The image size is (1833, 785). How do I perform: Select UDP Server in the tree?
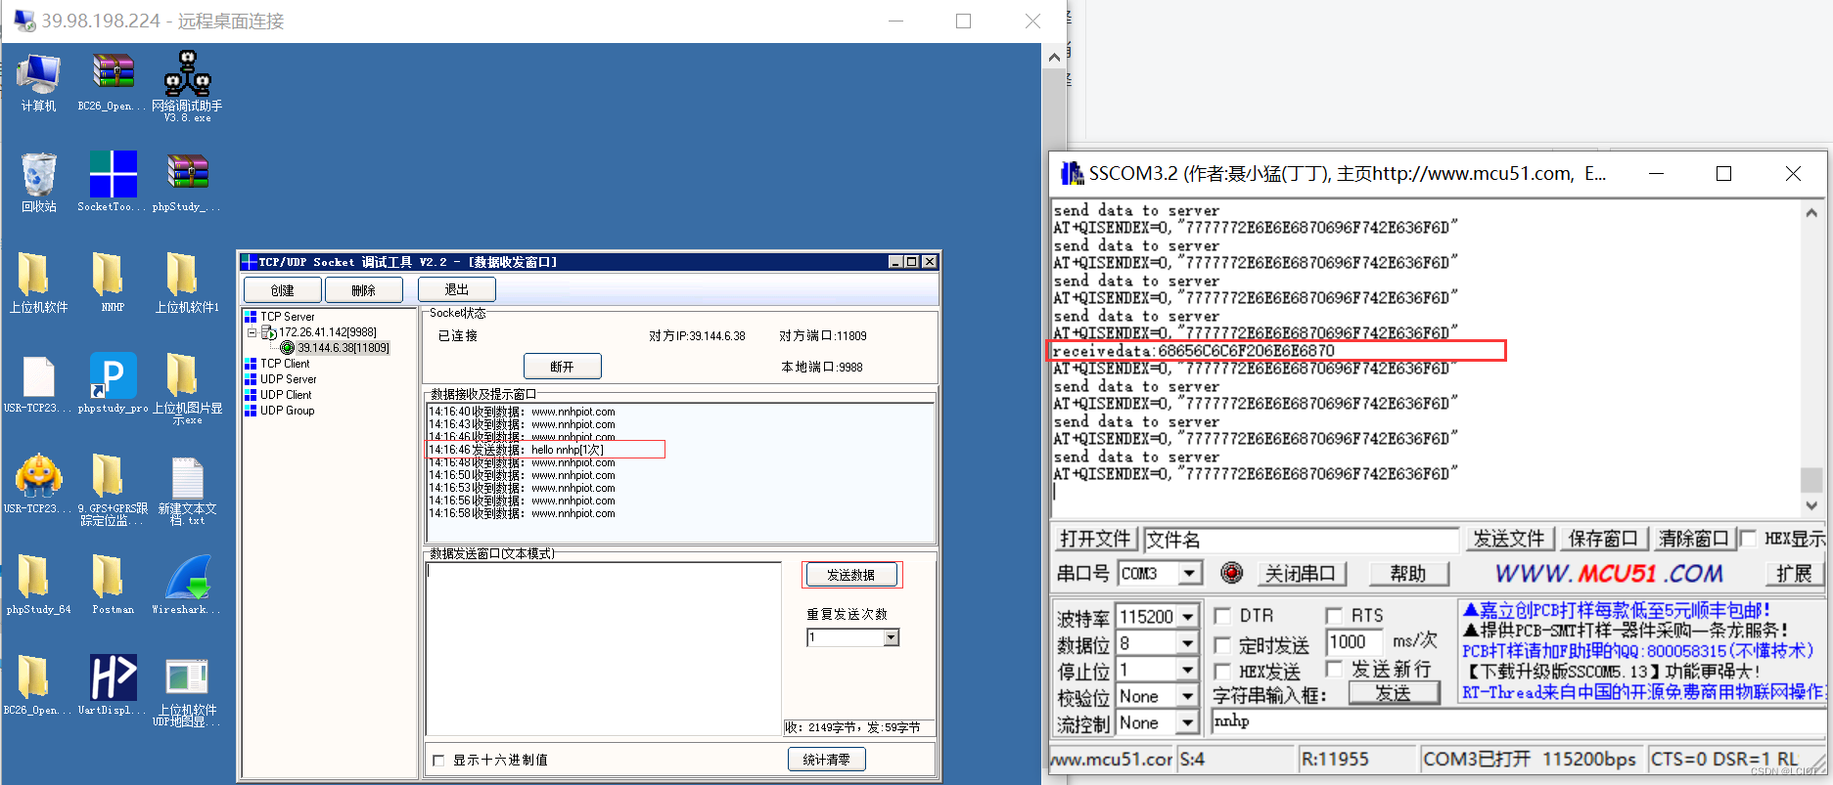(288, 379)
